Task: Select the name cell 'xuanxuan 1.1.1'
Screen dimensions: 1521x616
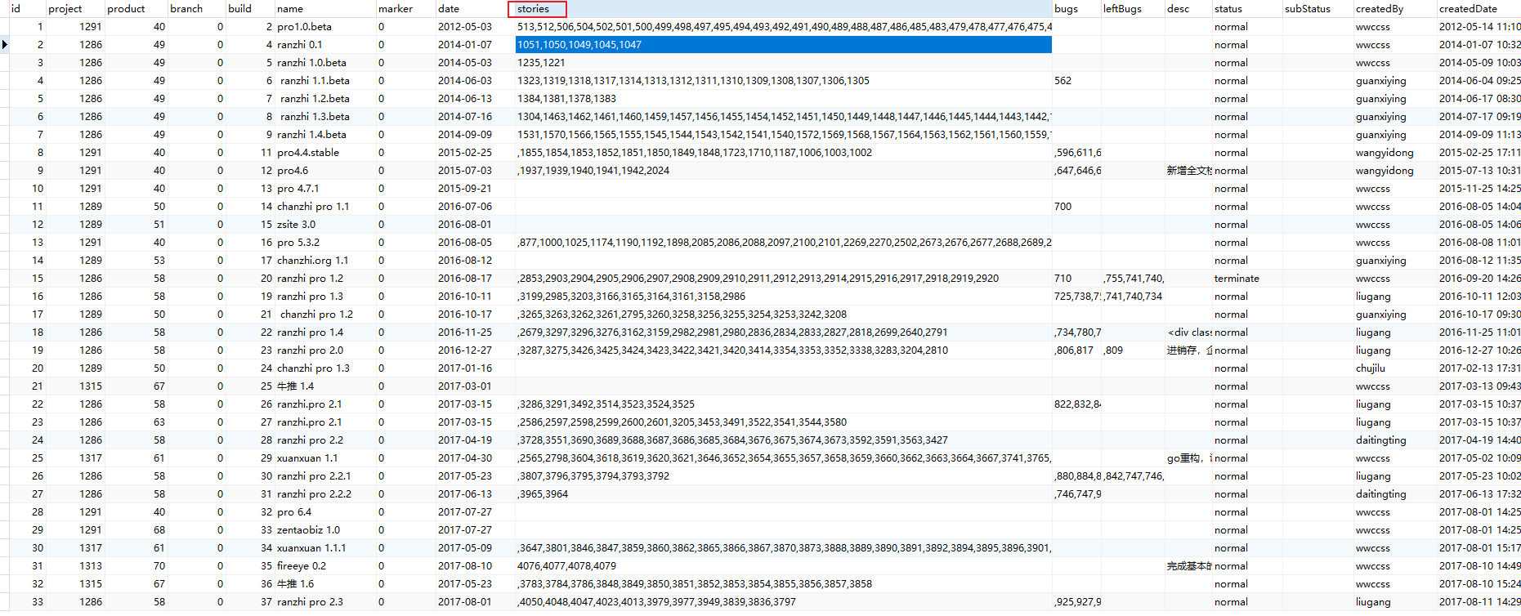Action: tap(311, 548)
